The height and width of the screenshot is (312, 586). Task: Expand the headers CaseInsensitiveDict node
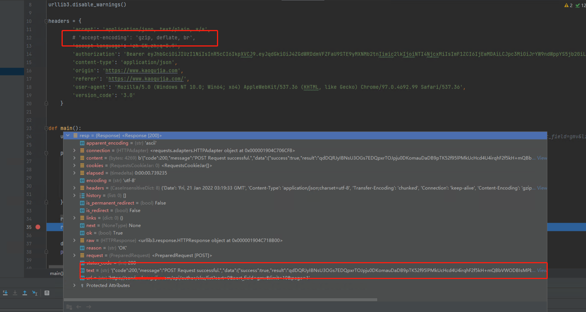74,188
